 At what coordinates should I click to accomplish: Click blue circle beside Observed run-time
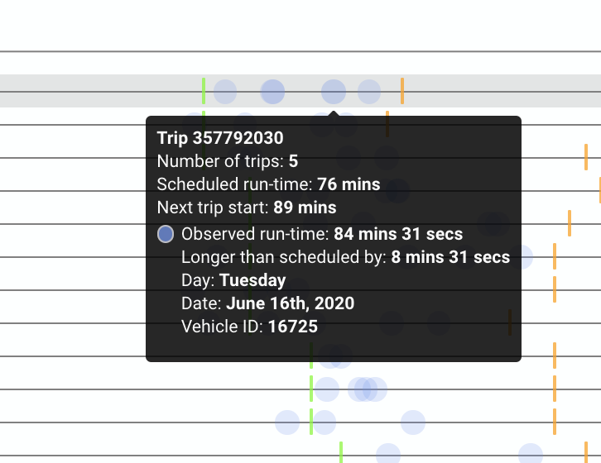click(x=166, y=234)
